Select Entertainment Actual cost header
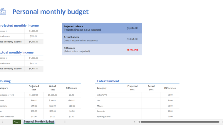 click(151, 88)
